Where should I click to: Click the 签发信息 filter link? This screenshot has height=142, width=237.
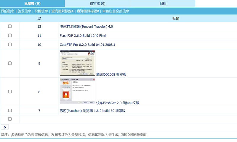[x=25, y=11]
